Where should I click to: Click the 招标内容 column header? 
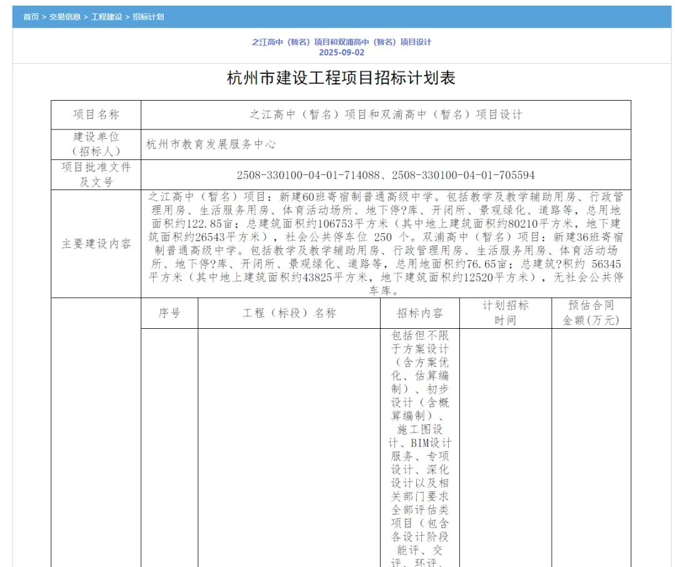[420, 313]
